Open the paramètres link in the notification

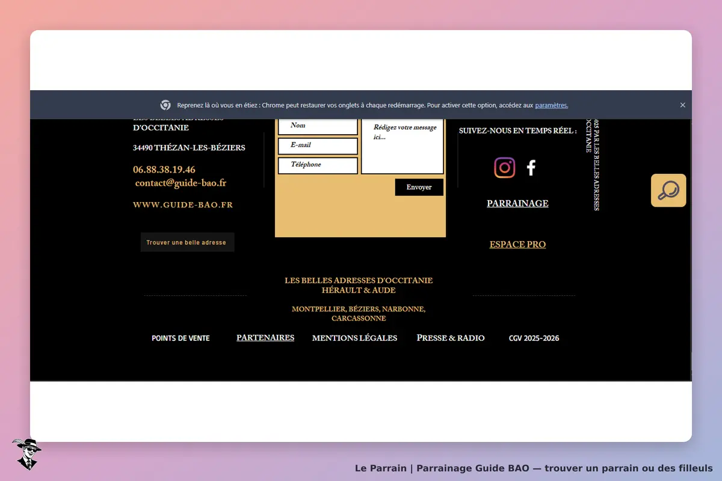551,105
